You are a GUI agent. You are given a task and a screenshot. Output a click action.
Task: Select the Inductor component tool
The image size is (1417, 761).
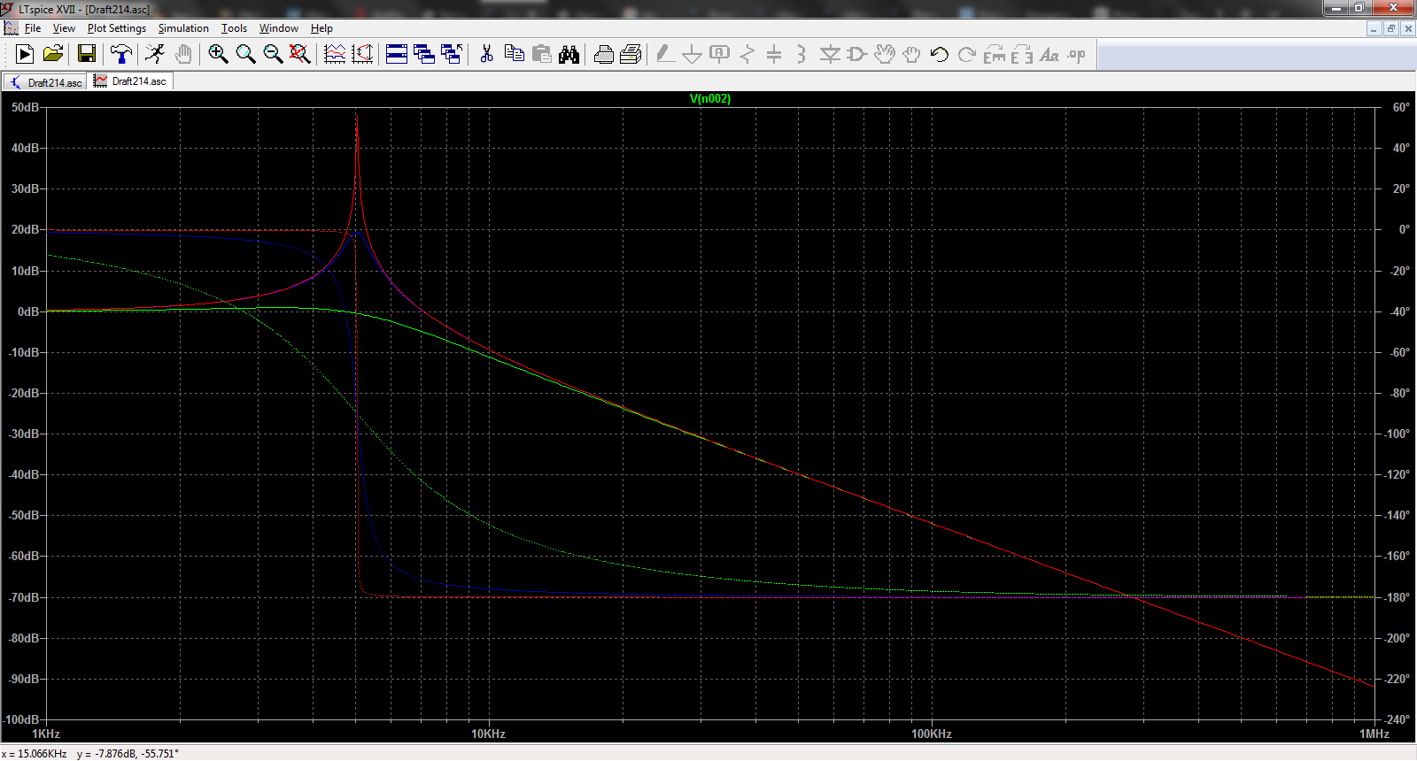(801, 54)
